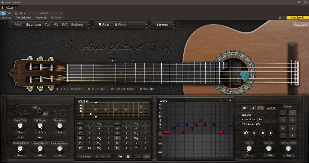Click the Kopieren button
Screen dimensions: 309x163
41,18
